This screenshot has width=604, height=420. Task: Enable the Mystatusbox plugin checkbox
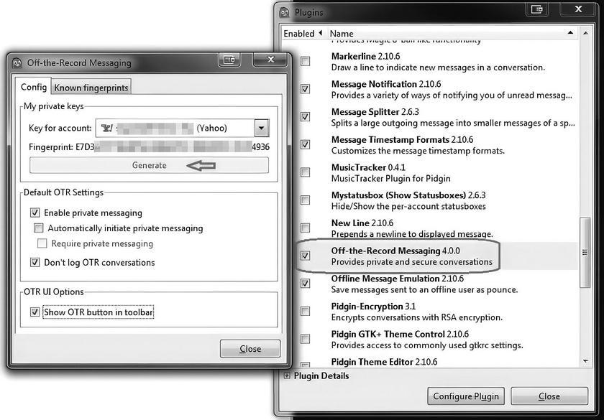coord(305,200)
